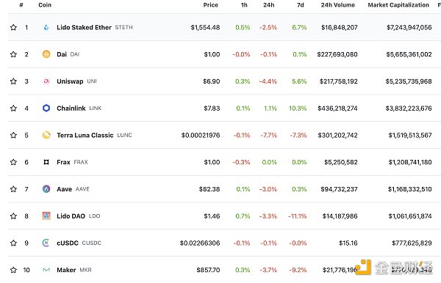Toggle favorite star for Aave row
441x283 pixels.
13,189
